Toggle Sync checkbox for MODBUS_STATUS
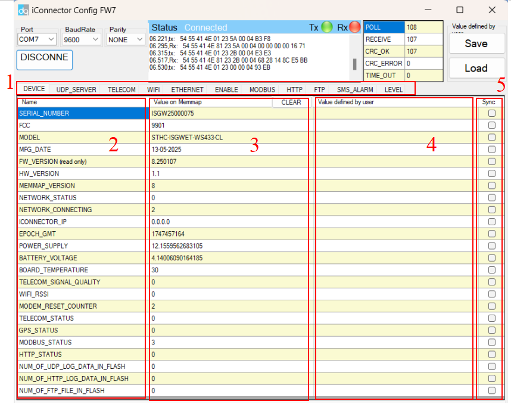The width and height of the screenshot is (511, 404). tap(492, 343)
